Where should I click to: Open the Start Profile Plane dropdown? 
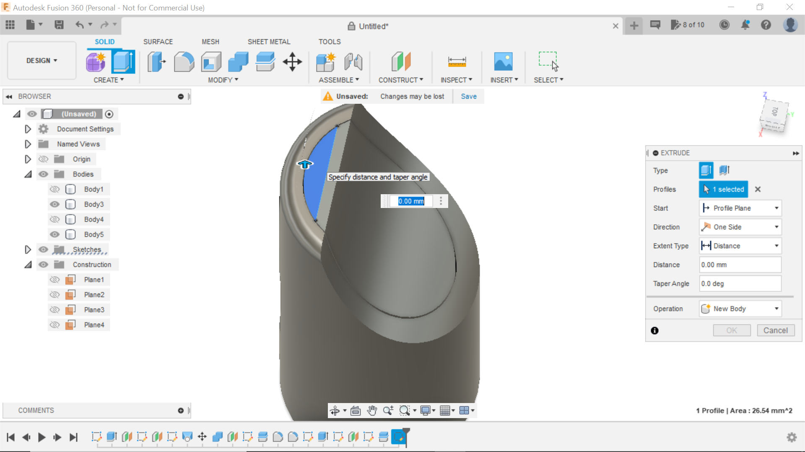tap(740, 208)
